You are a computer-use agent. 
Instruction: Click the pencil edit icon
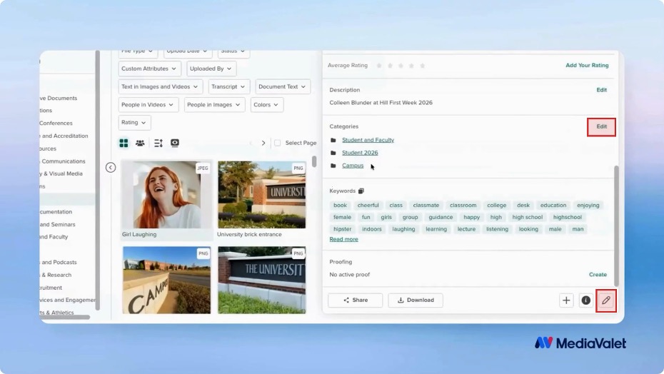tap(606, 300)
